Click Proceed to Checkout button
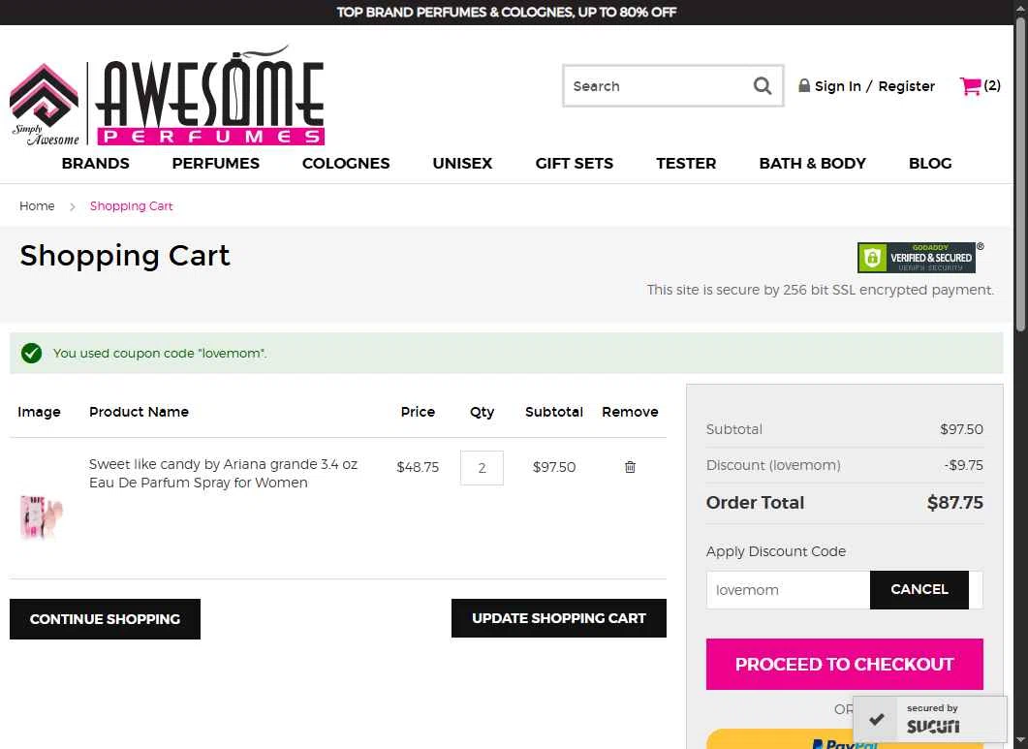 click(845, 664)
